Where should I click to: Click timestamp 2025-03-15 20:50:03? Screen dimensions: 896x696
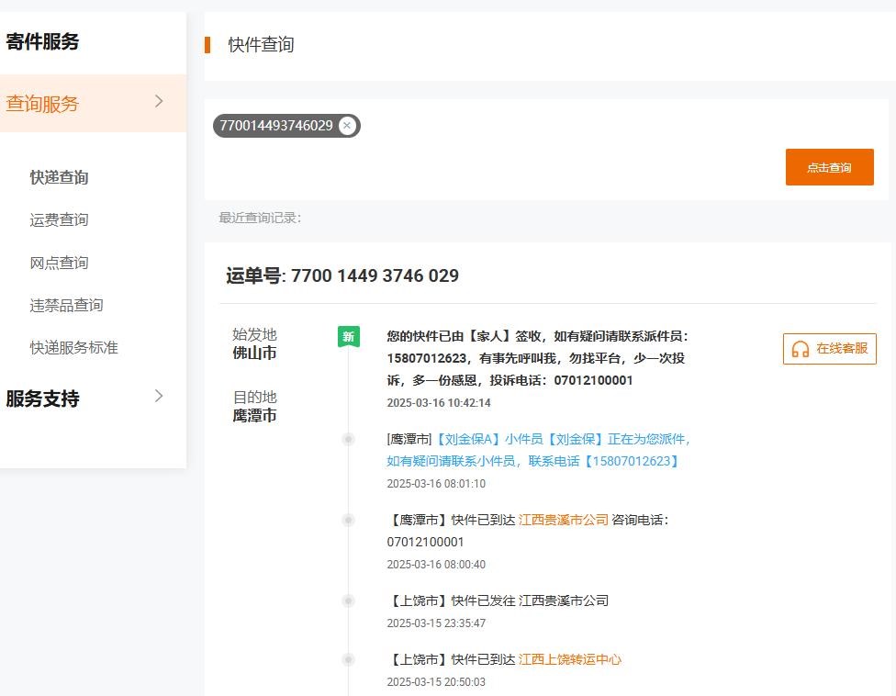(x=436, y=681)
